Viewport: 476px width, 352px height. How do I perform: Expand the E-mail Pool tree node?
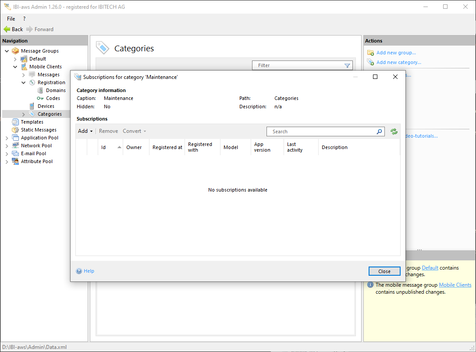(7, 153)
